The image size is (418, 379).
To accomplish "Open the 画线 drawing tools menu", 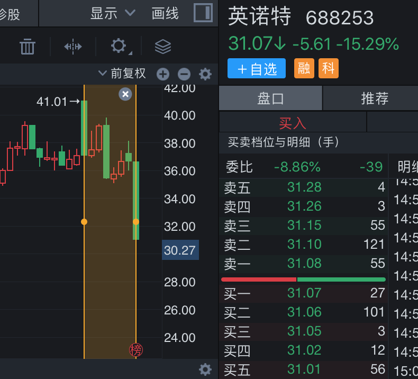I will [165, 13].
